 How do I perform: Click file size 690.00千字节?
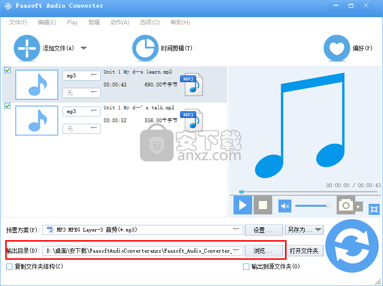click(x=161, y=85)
